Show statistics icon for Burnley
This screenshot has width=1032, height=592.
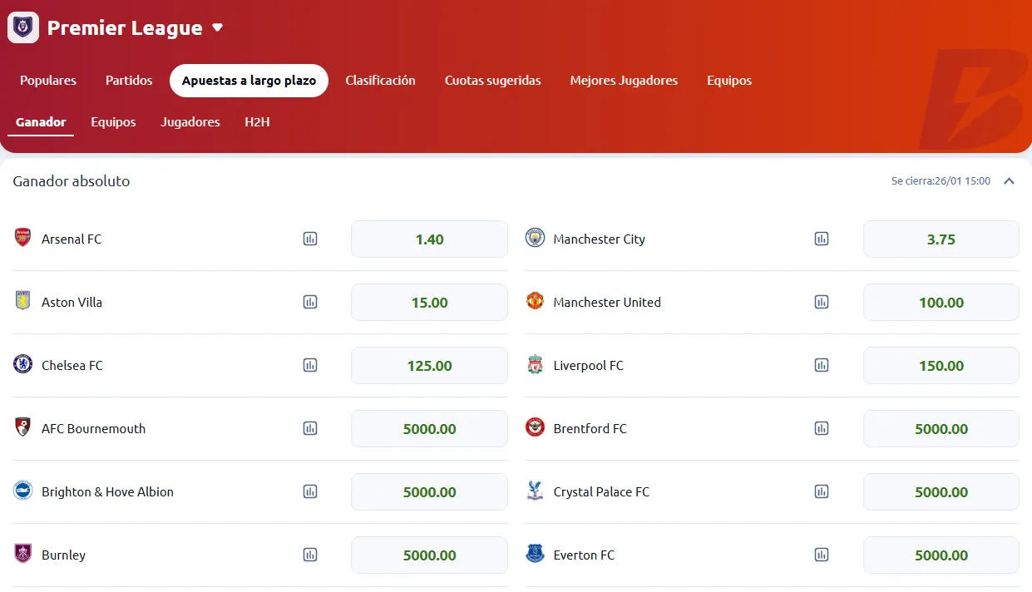[x=310, y=555]
